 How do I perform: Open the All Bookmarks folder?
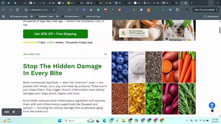pos(211,17)
